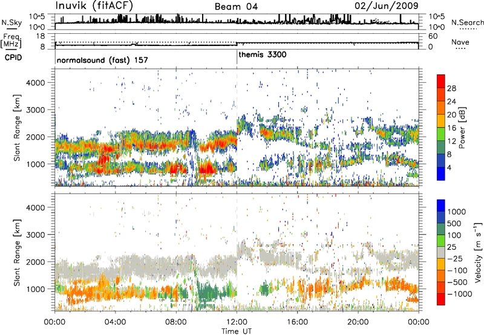Click the frequency trace plot
484x335 pixels.
click(237, 41)
